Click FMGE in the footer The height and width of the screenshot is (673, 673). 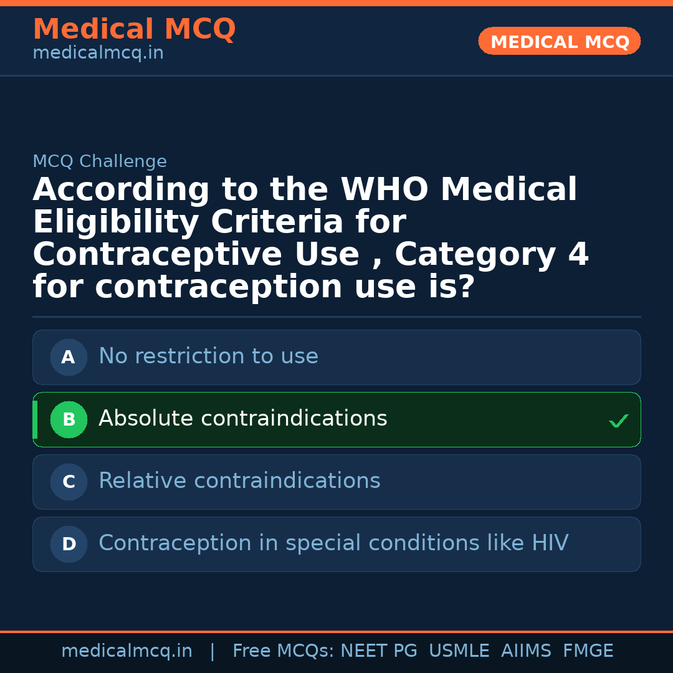click(588, 651)
